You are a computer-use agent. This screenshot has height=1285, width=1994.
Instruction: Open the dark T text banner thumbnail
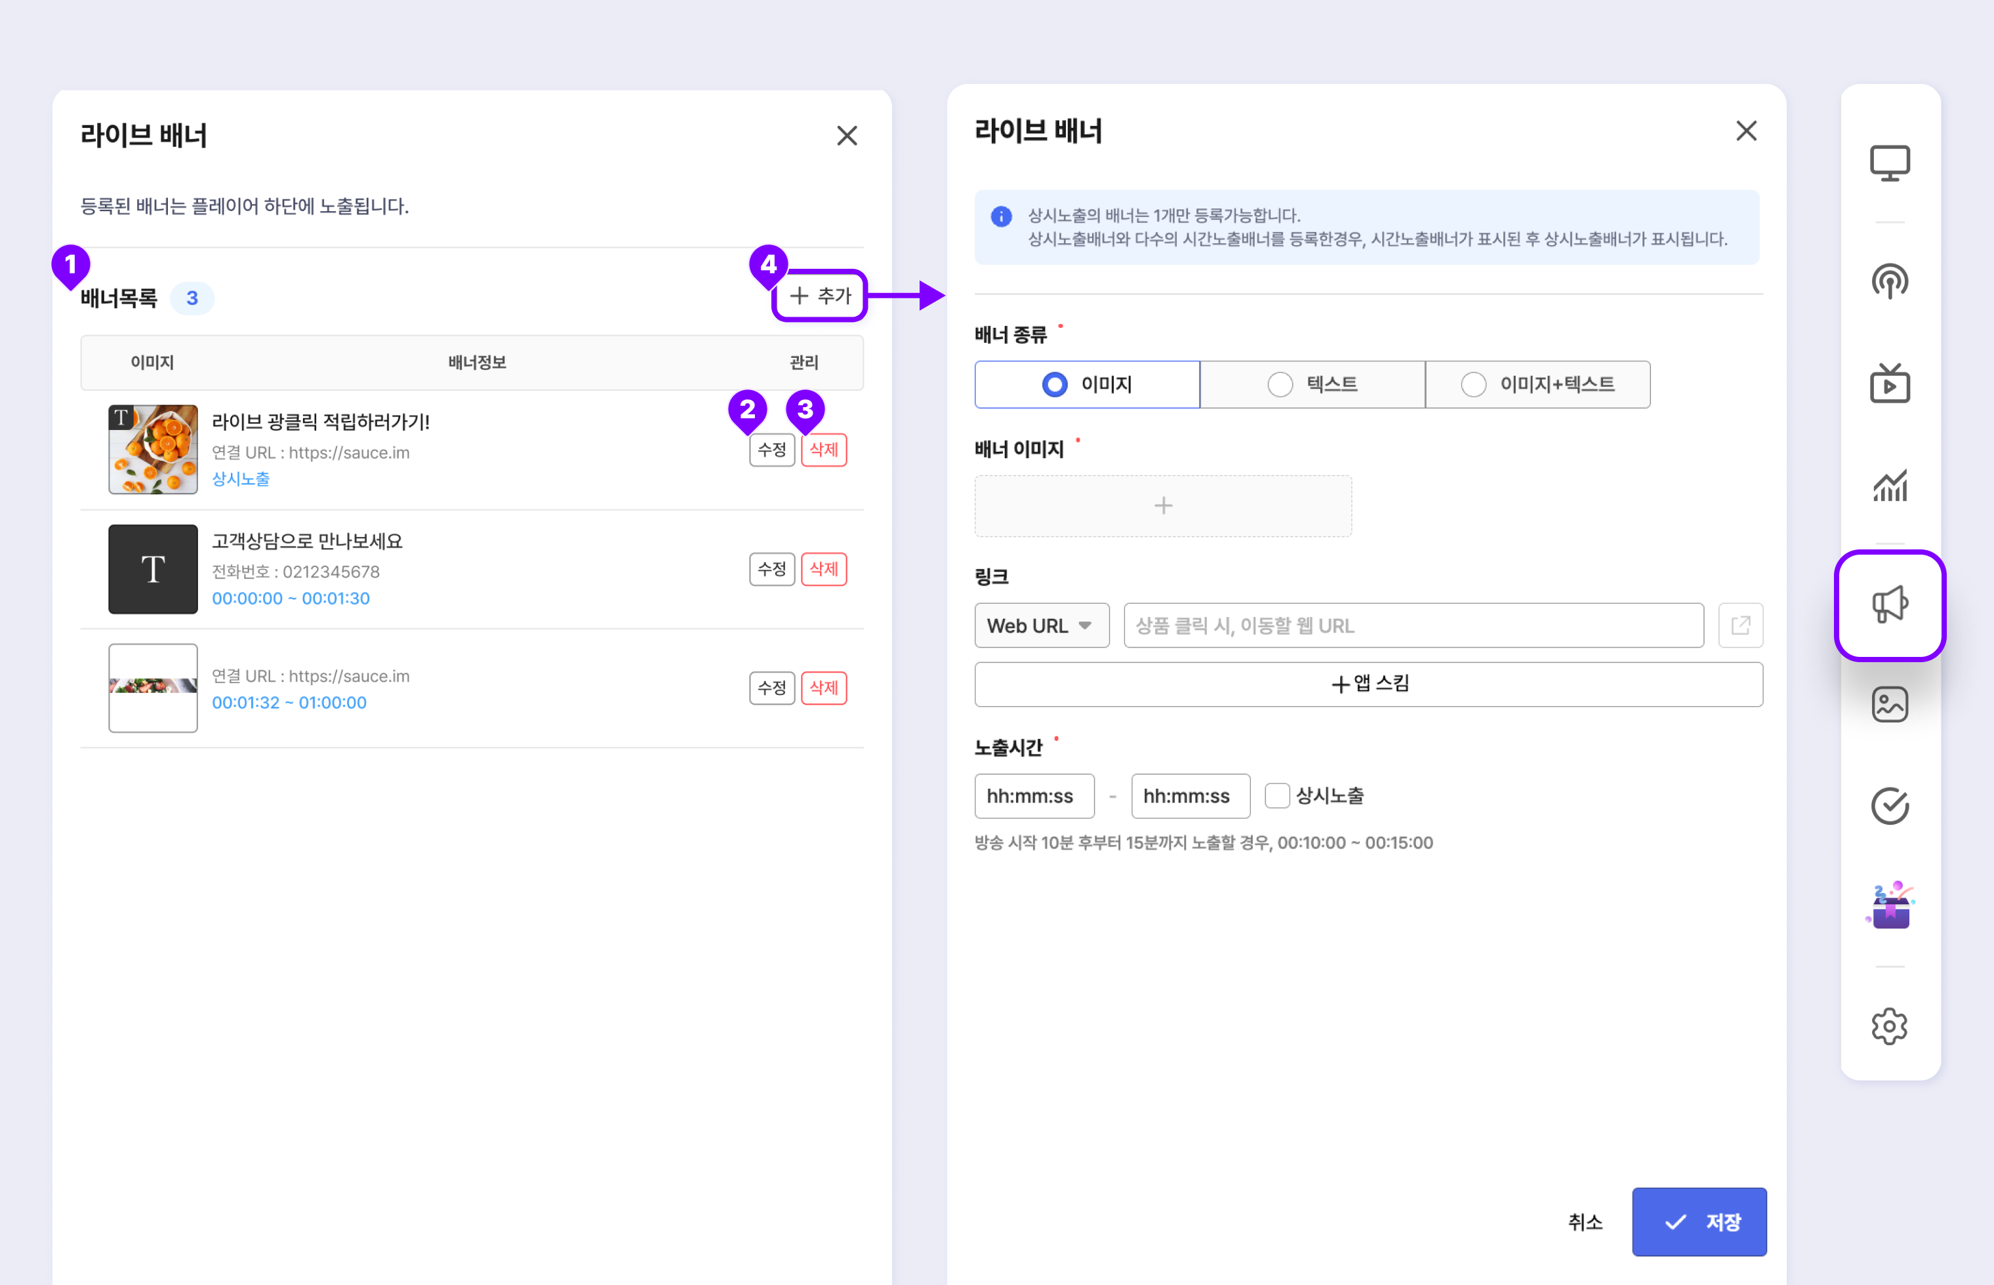pyautogui.click(x=153, y=569)
